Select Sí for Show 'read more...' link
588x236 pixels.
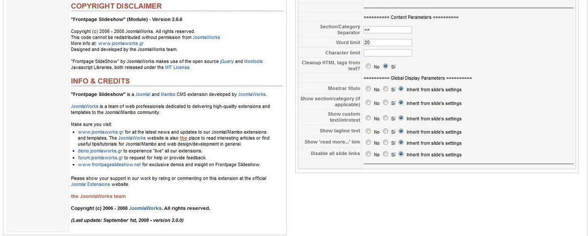point(385,142)
